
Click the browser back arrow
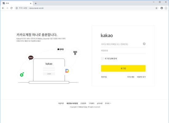point(3,8)
